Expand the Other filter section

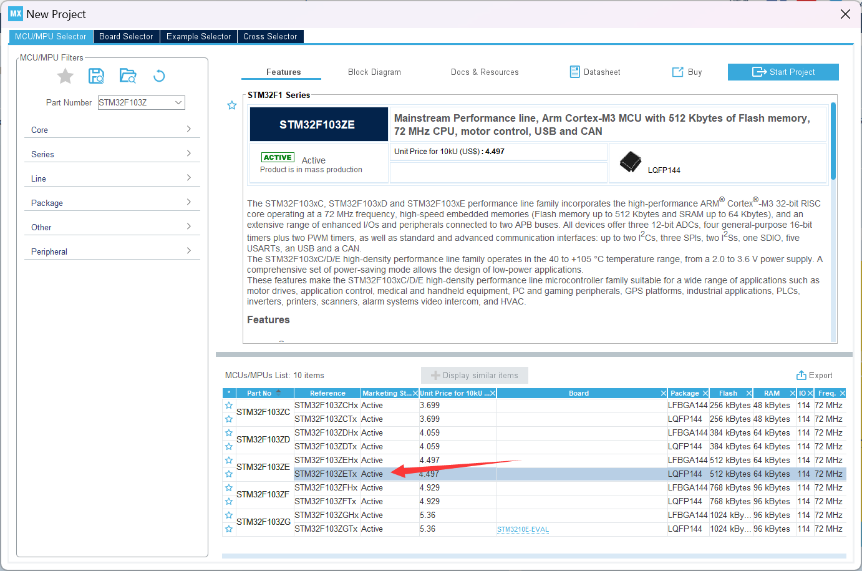point(112,227)
